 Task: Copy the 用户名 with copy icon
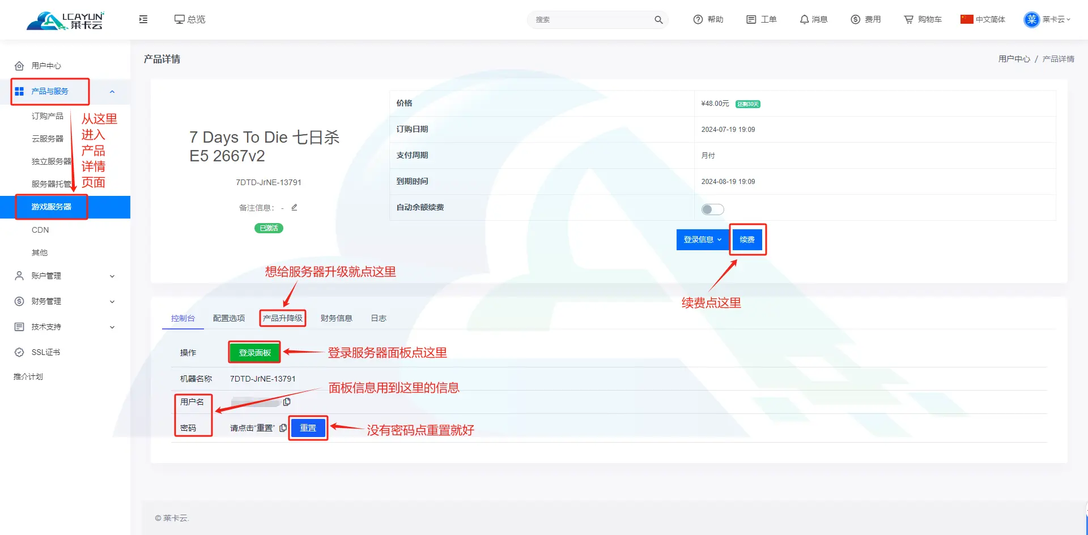point(287,402)
